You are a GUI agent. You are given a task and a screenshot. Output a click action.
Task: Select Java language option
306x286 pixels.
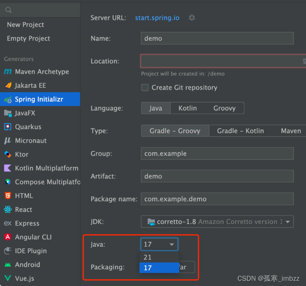click(156, 108)
